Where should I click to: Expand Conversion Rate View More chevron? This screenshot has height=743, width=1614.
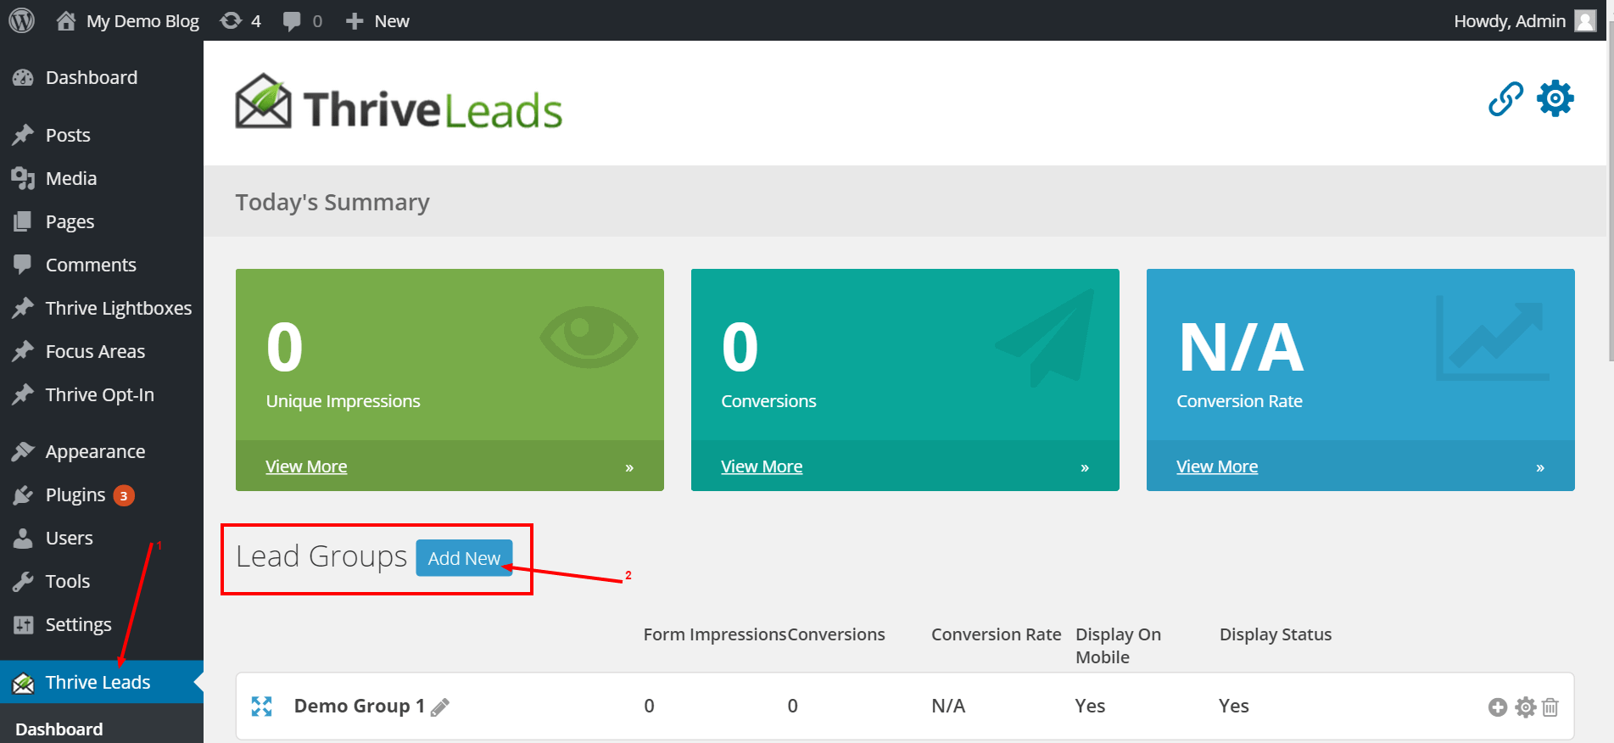(1540, 467)
